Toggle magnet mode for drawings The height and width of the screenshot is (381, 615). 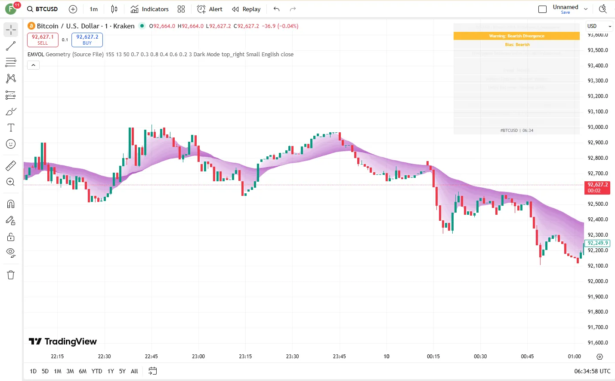pyautogui.click(x=11, y=204)
